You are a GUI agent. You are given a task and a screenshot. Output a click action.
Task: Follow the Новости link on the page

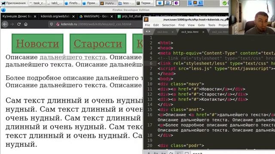(x=37, y=44)
